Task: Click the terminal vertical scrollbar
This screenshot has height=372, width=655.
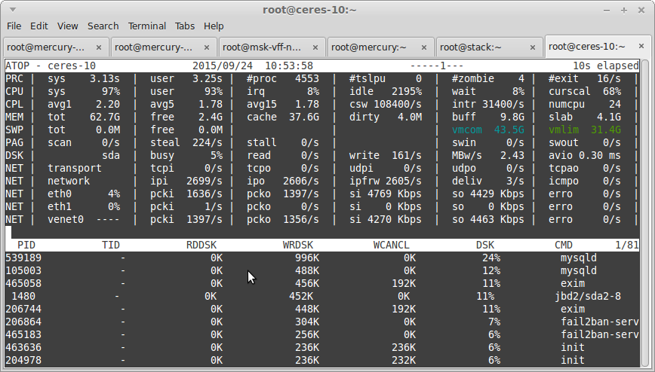Action: click(x=645, y=212)
